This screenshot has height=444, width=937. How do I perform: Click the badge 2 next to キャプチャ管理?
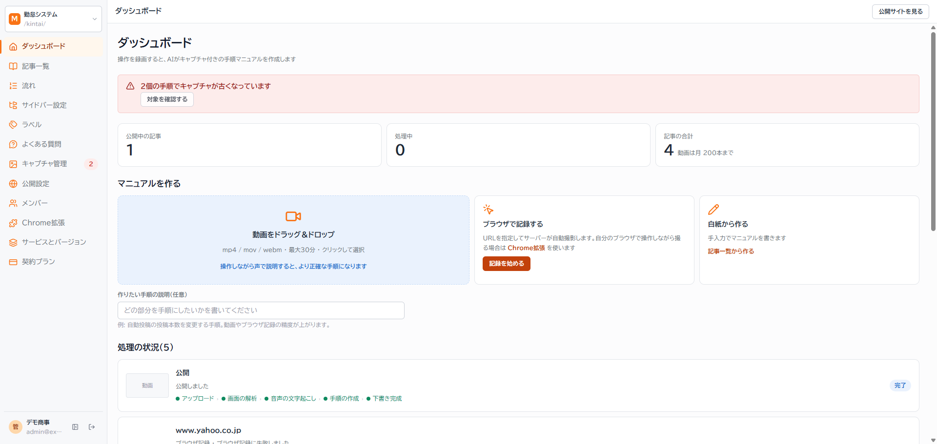pyautogui.click(x=91, y=164)
